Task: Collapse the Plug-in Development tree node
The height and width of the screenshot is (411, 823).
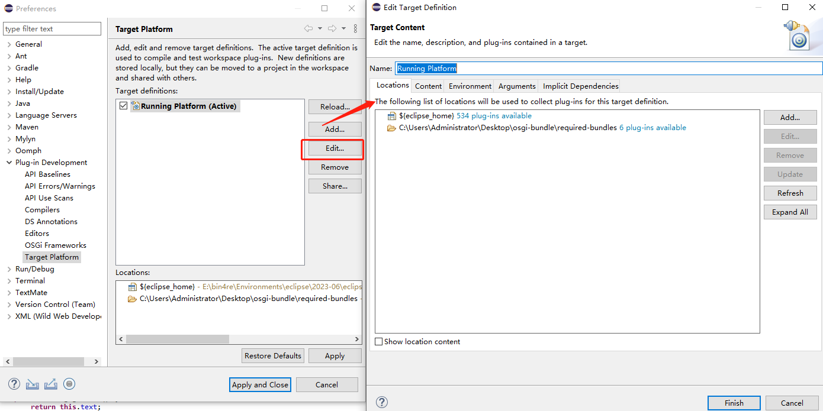Action: pyautogui.click(x=9, y=163)
